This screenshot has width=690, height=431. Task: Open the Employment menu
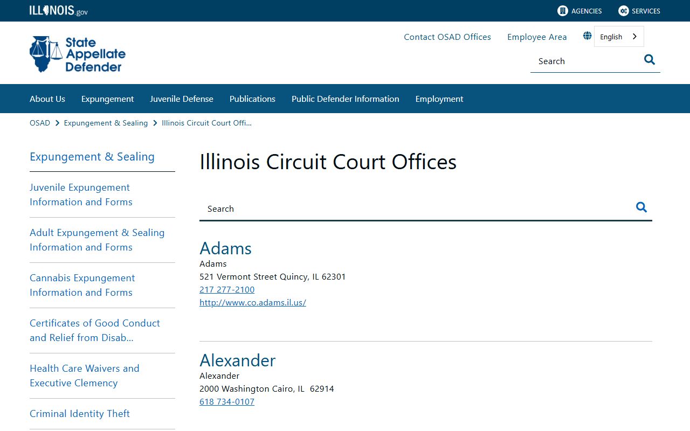click(439, 99)
